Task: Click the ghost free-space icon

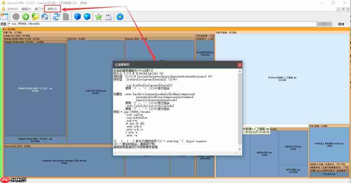Action: coord(108,17)
